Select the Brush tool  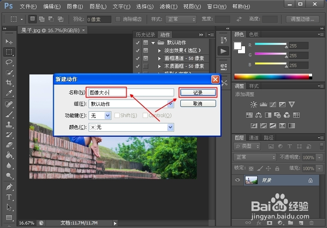(x=9, y=114)
